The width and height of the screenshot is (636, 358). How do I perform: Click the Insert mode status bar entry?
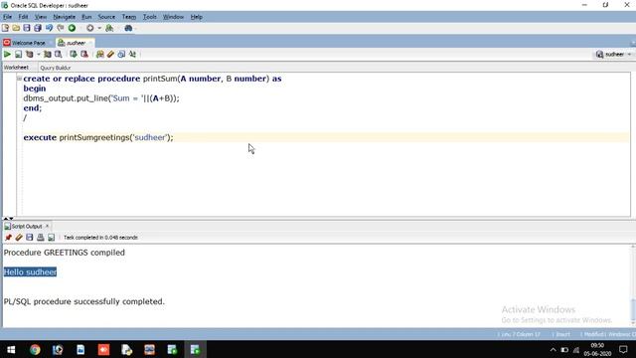(563, 334)
